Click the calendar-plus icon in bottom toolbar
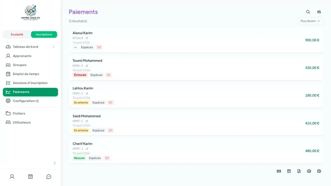 point(289,171)
